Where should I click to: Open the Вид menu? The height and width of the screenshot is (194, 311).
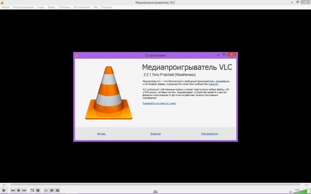tap(96, 7)
